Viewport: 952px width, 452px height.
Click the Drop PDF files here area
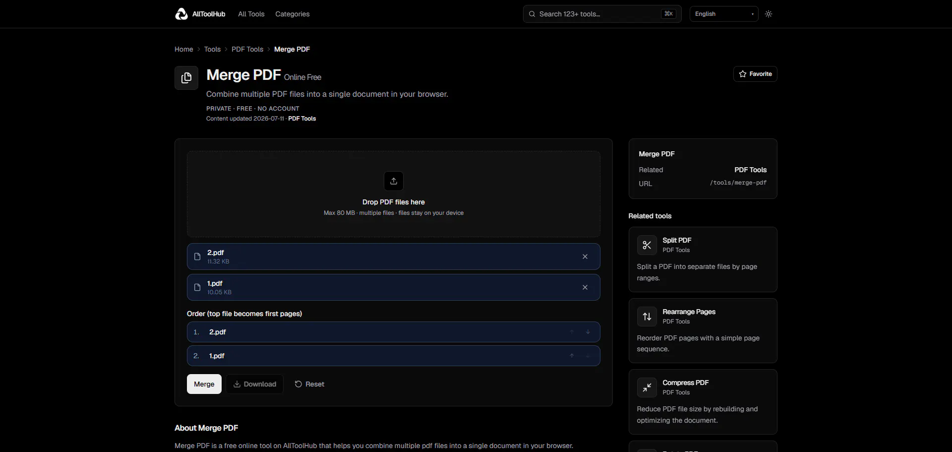(x=394, y=194)
